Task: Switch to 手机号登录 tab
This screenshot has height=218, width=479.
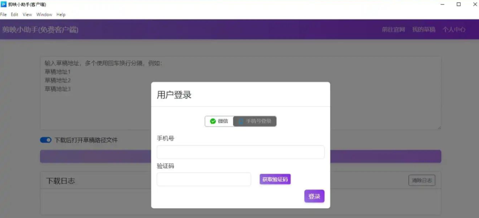Action: tap(255, 121)
